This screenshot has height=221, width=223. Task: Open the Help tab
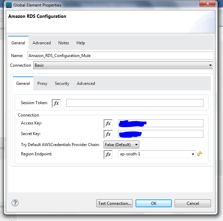81,43
